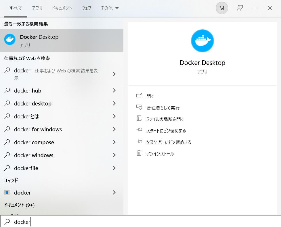Open the feedback icon next to avatar
Viewport: 281px width, 227px height.
pyautogui.click(x=240, y=8)
